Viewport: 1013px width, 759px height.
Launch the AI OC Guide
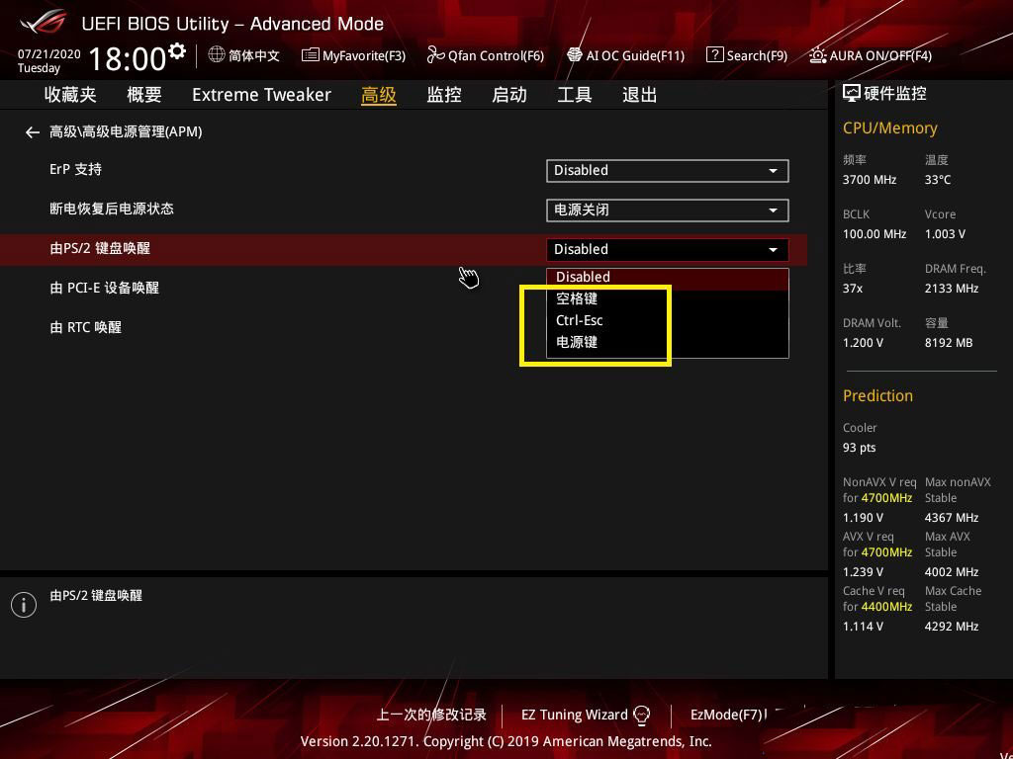pos(625,55)
